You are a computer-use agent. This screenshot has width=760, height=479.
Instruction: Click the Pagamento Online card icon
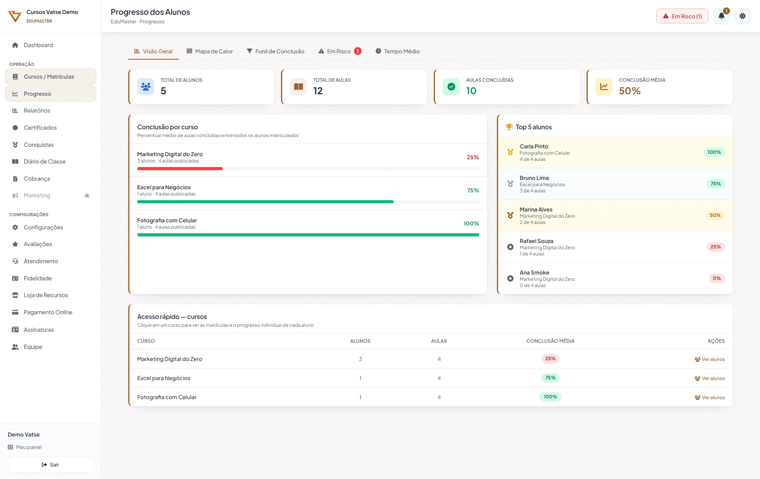click(15, 312)
